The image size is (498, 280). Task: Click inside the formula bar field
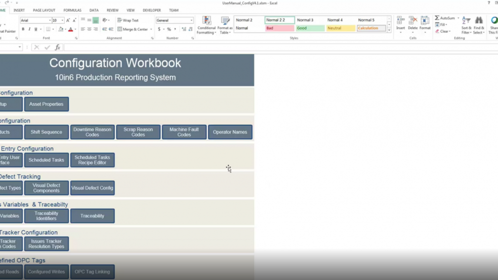[249, 47]
